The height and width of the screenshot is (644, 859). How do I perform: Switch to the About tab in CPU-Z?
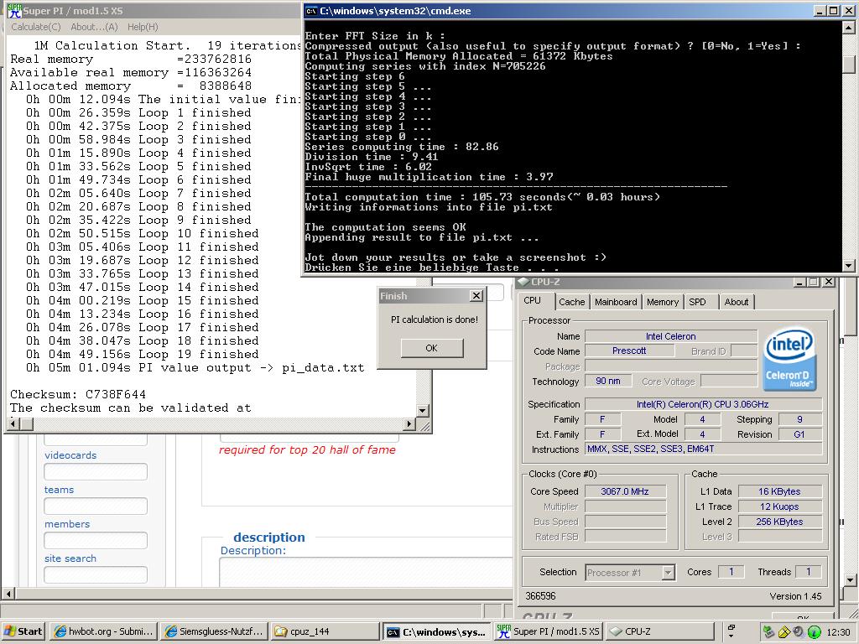pos(737,302)
